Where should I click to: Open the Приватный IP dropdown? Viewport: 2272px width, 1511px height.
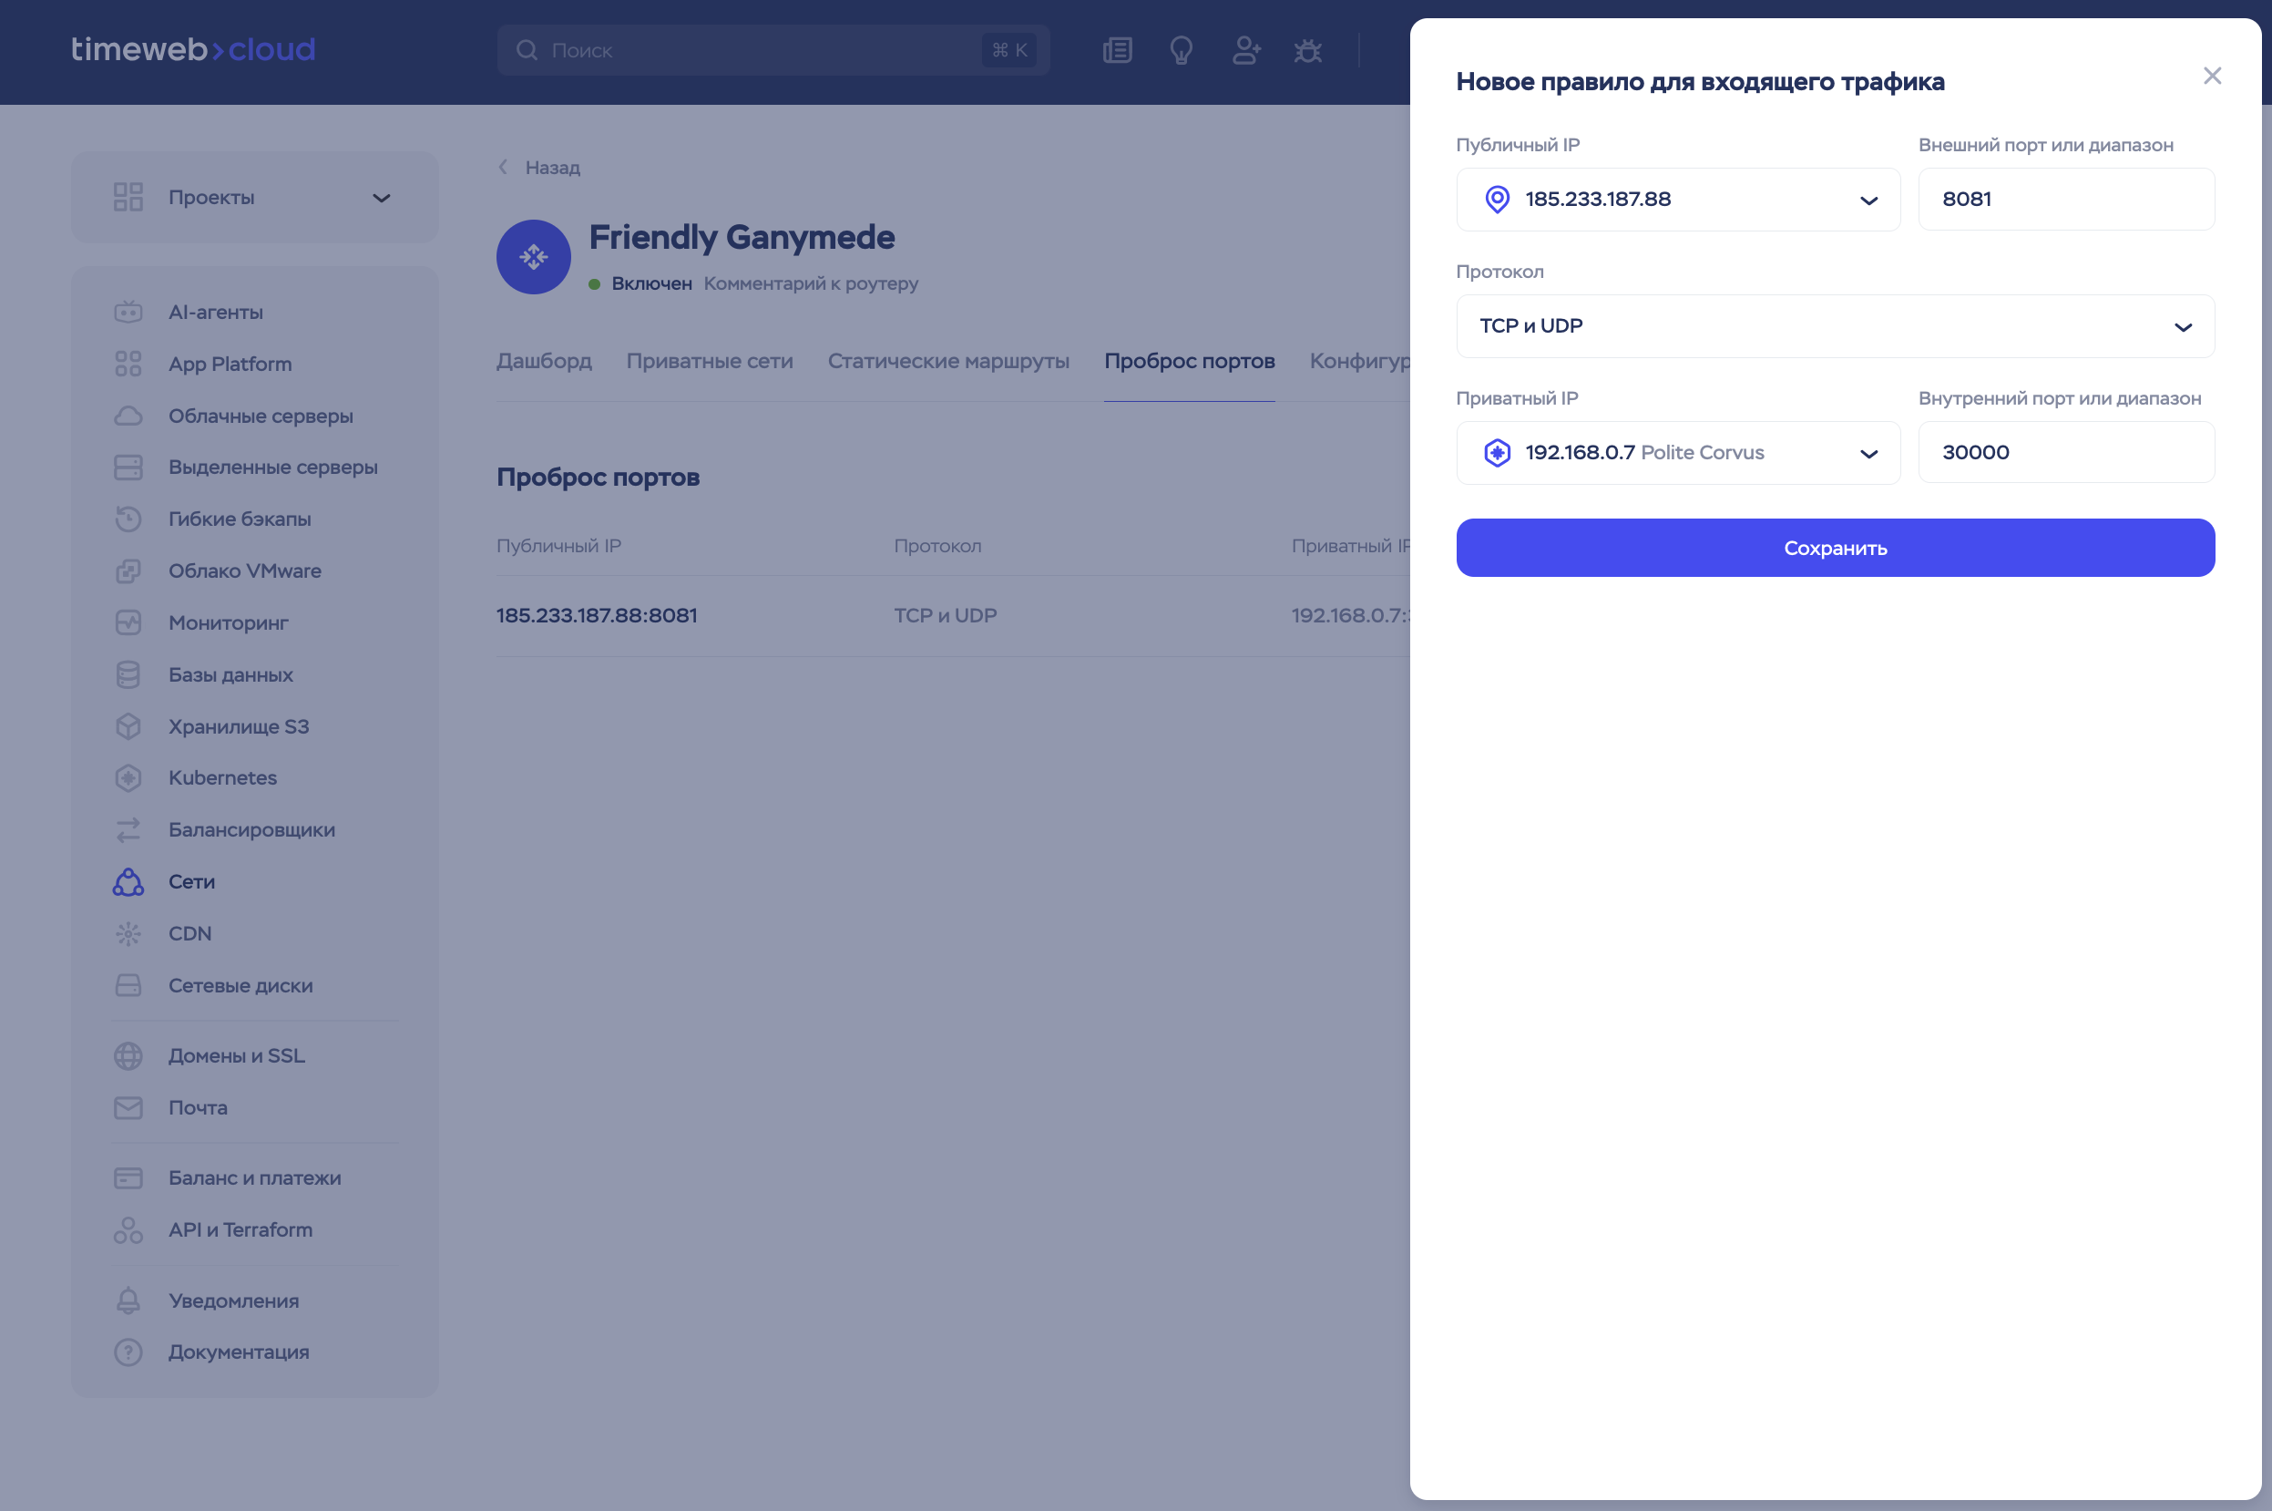(x=1677, y=453)
